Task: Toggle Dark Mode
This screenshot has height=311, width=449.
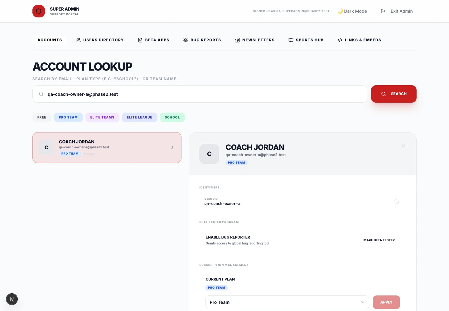Action: tap(352, 11)
